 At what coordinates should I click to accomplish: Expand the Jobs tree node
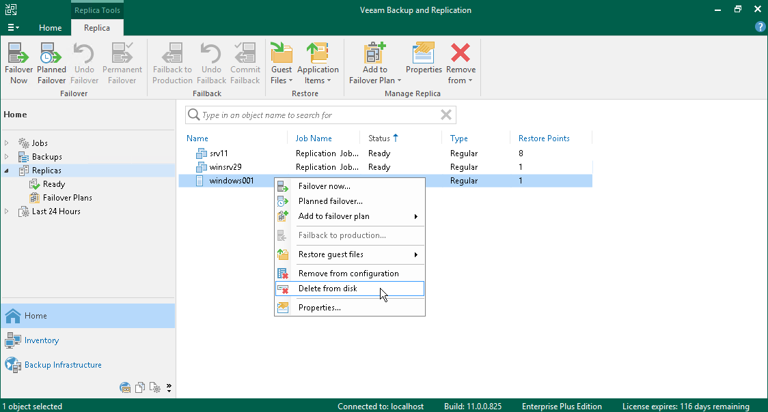pos(6,143)
